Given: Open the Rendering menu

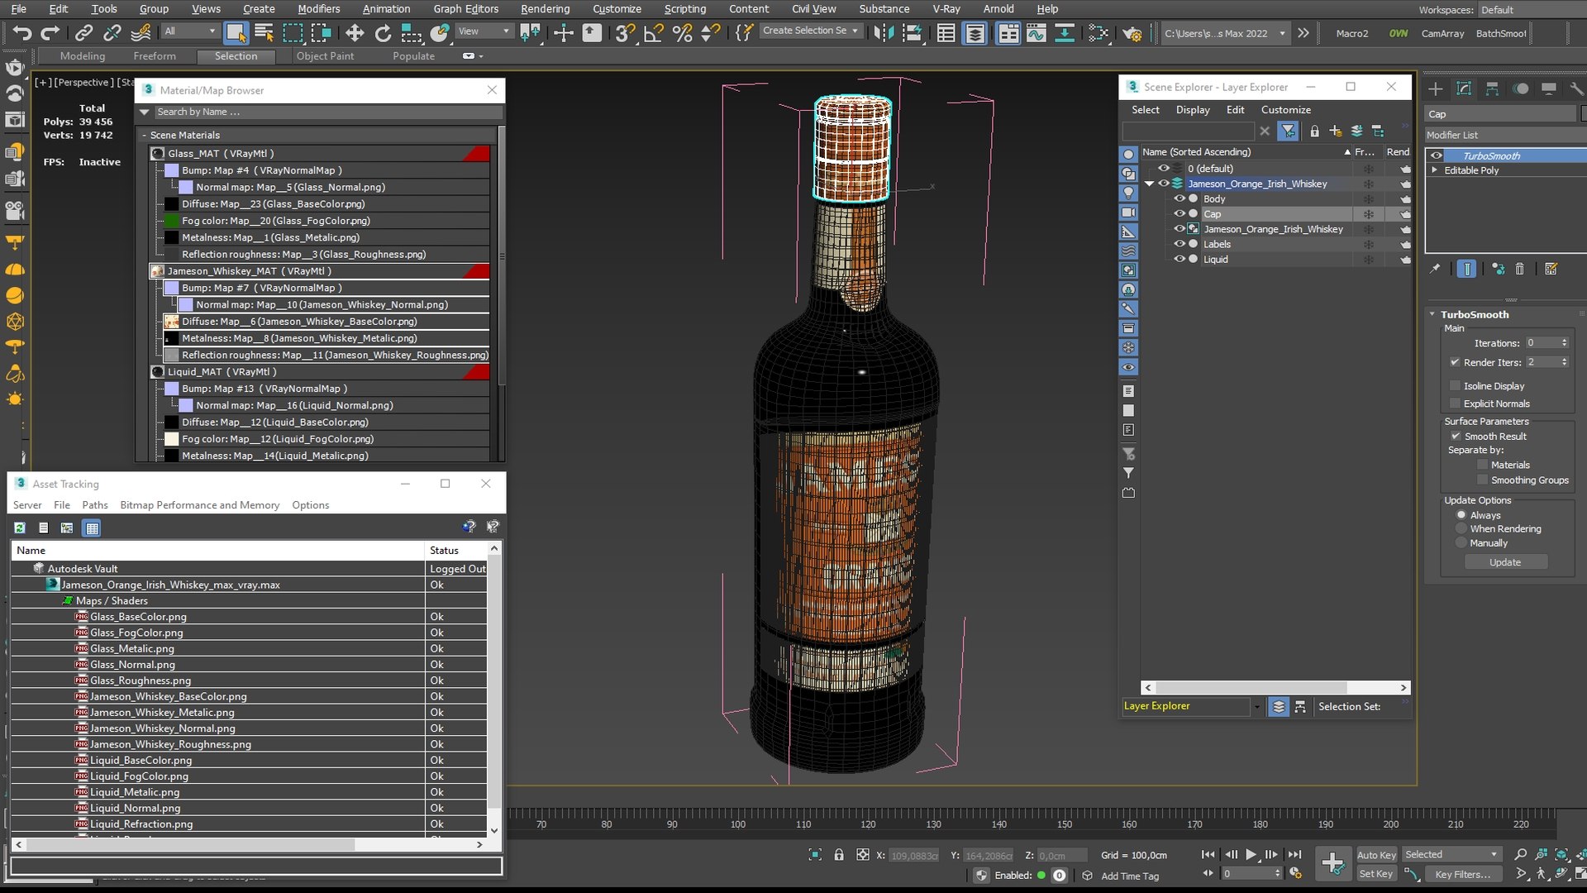Looking at the screenshot, I should point(545,9).
